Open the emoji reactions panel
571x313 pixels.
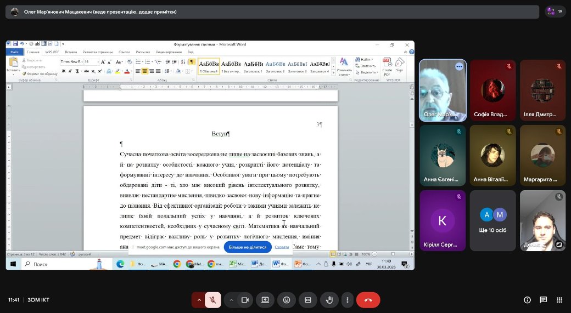287,300
